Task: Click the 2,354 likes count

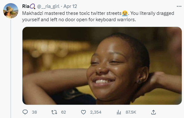Action: click(x=96, y=112)
